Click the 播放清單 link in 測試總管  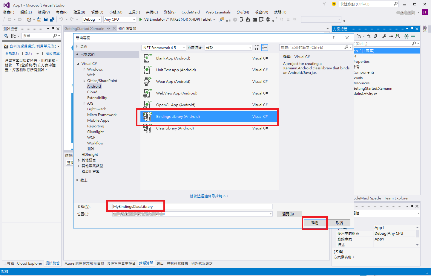tap(53, 54)
